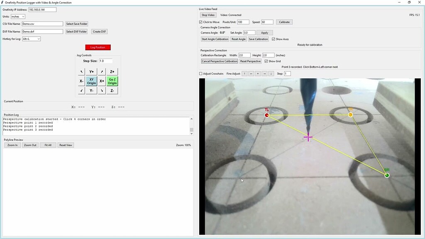Click the lower-left diagonal jog arrow
Viewport: 425px width, 239px height.
(x=81, y=90)
